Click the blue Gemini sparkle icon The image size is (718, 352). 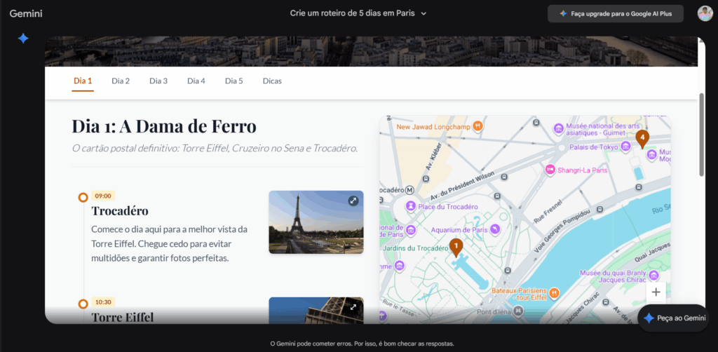[23, 39]
